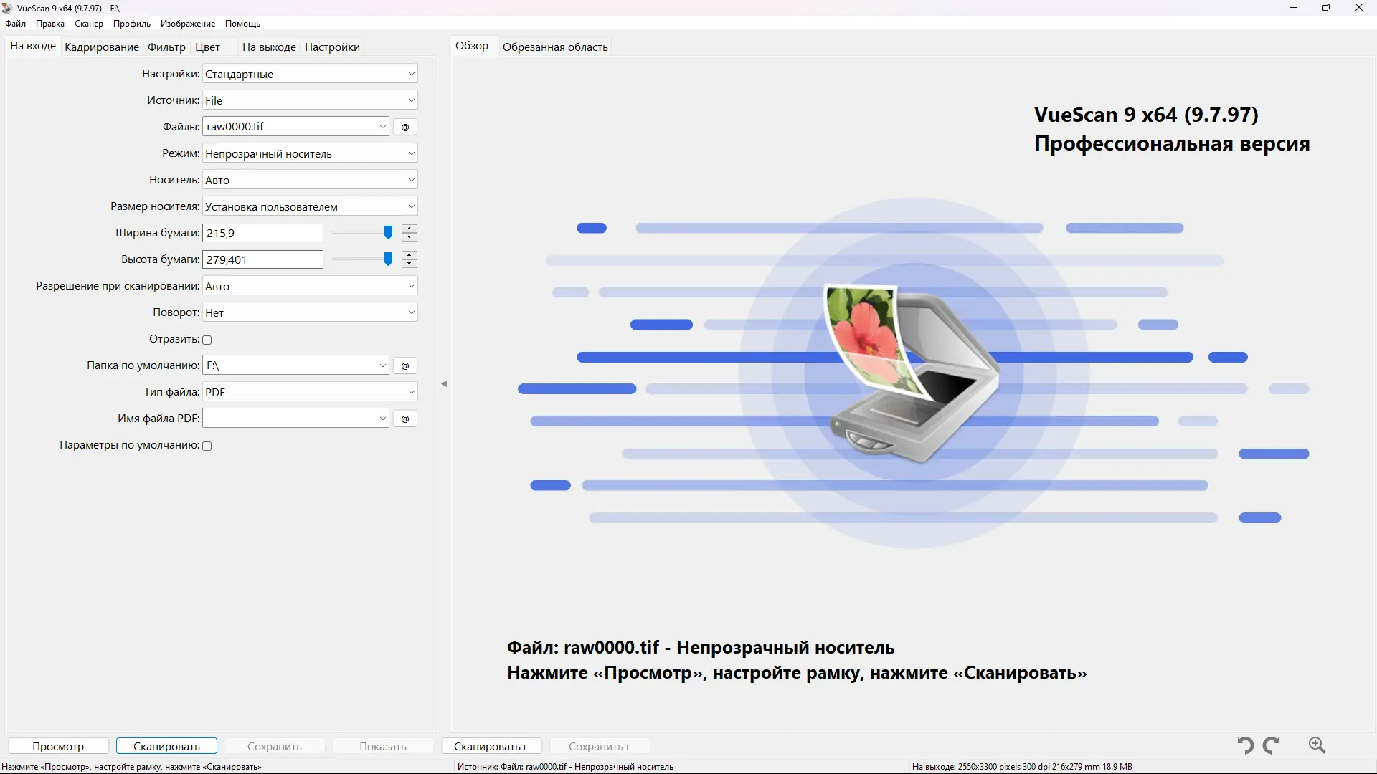
Task: Click the rotate right icon
Action: pyautogui.click(x=1272, y=745)
